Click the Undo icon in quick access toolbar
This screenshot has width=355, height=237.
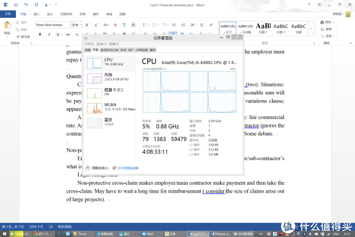pos(26,5)
